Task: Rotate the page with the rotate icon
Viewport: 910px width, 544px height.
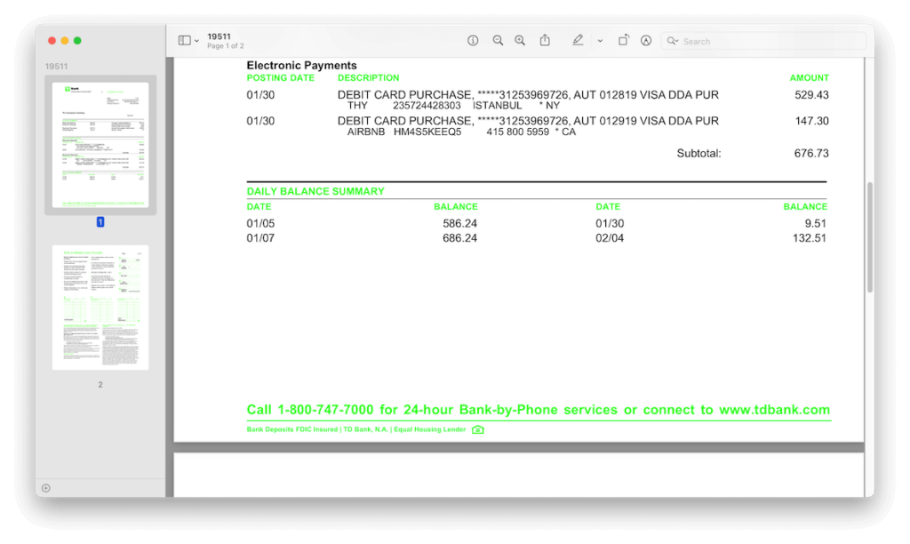Action: point(624,41)
